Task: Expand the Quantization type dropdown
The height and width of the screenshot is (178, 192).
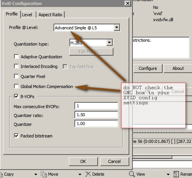Action: pyautogui.click(x=110, y=42)
